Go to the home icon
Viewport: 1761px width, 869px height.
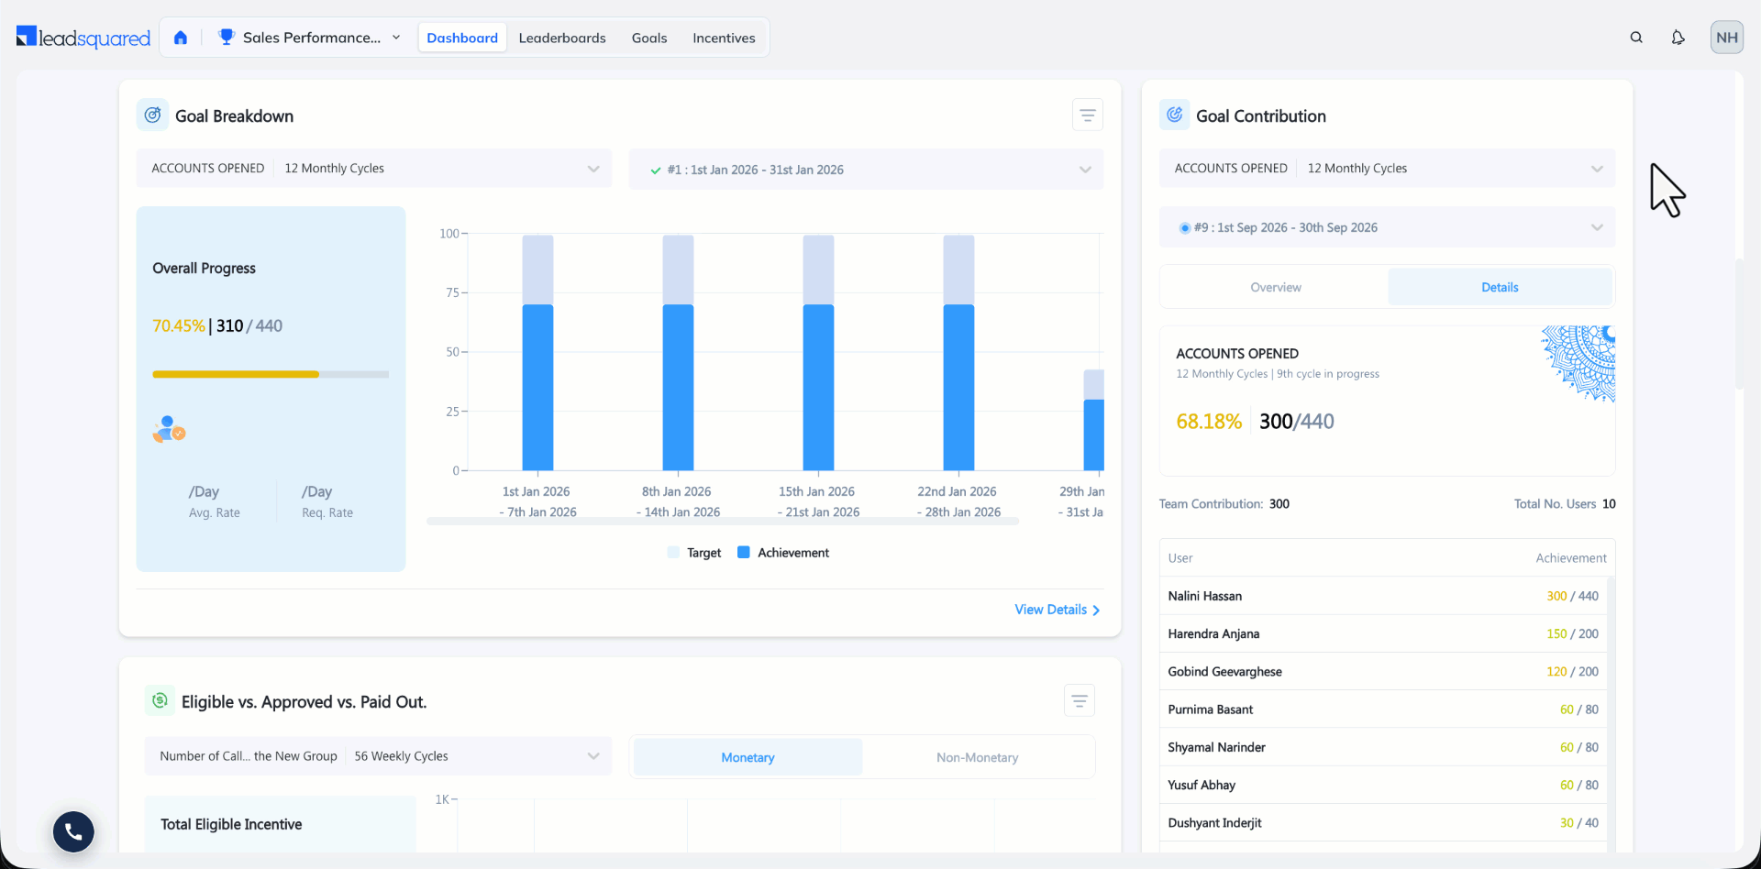181,38
